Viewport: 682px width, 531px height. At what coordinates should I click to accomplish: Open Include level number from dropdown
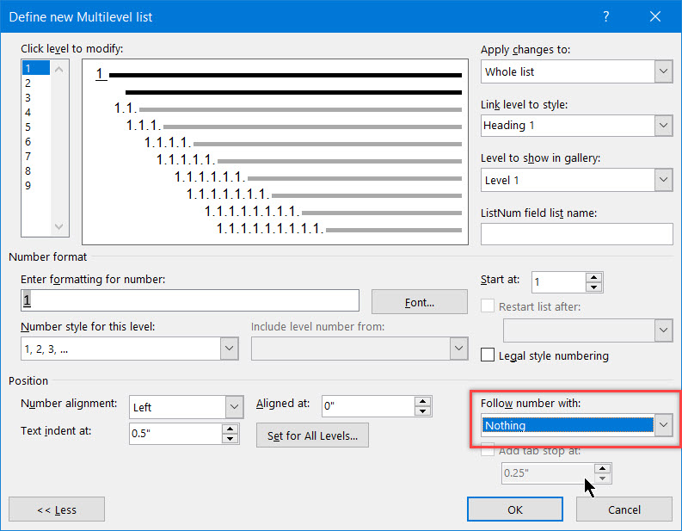[458, 349]
